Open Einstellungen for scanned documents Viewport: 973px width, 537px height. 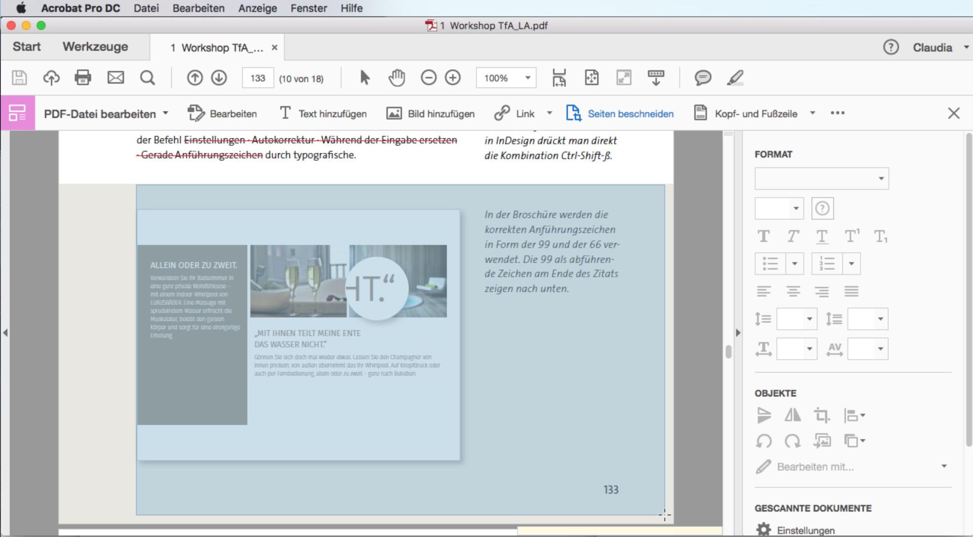(796, 530)
